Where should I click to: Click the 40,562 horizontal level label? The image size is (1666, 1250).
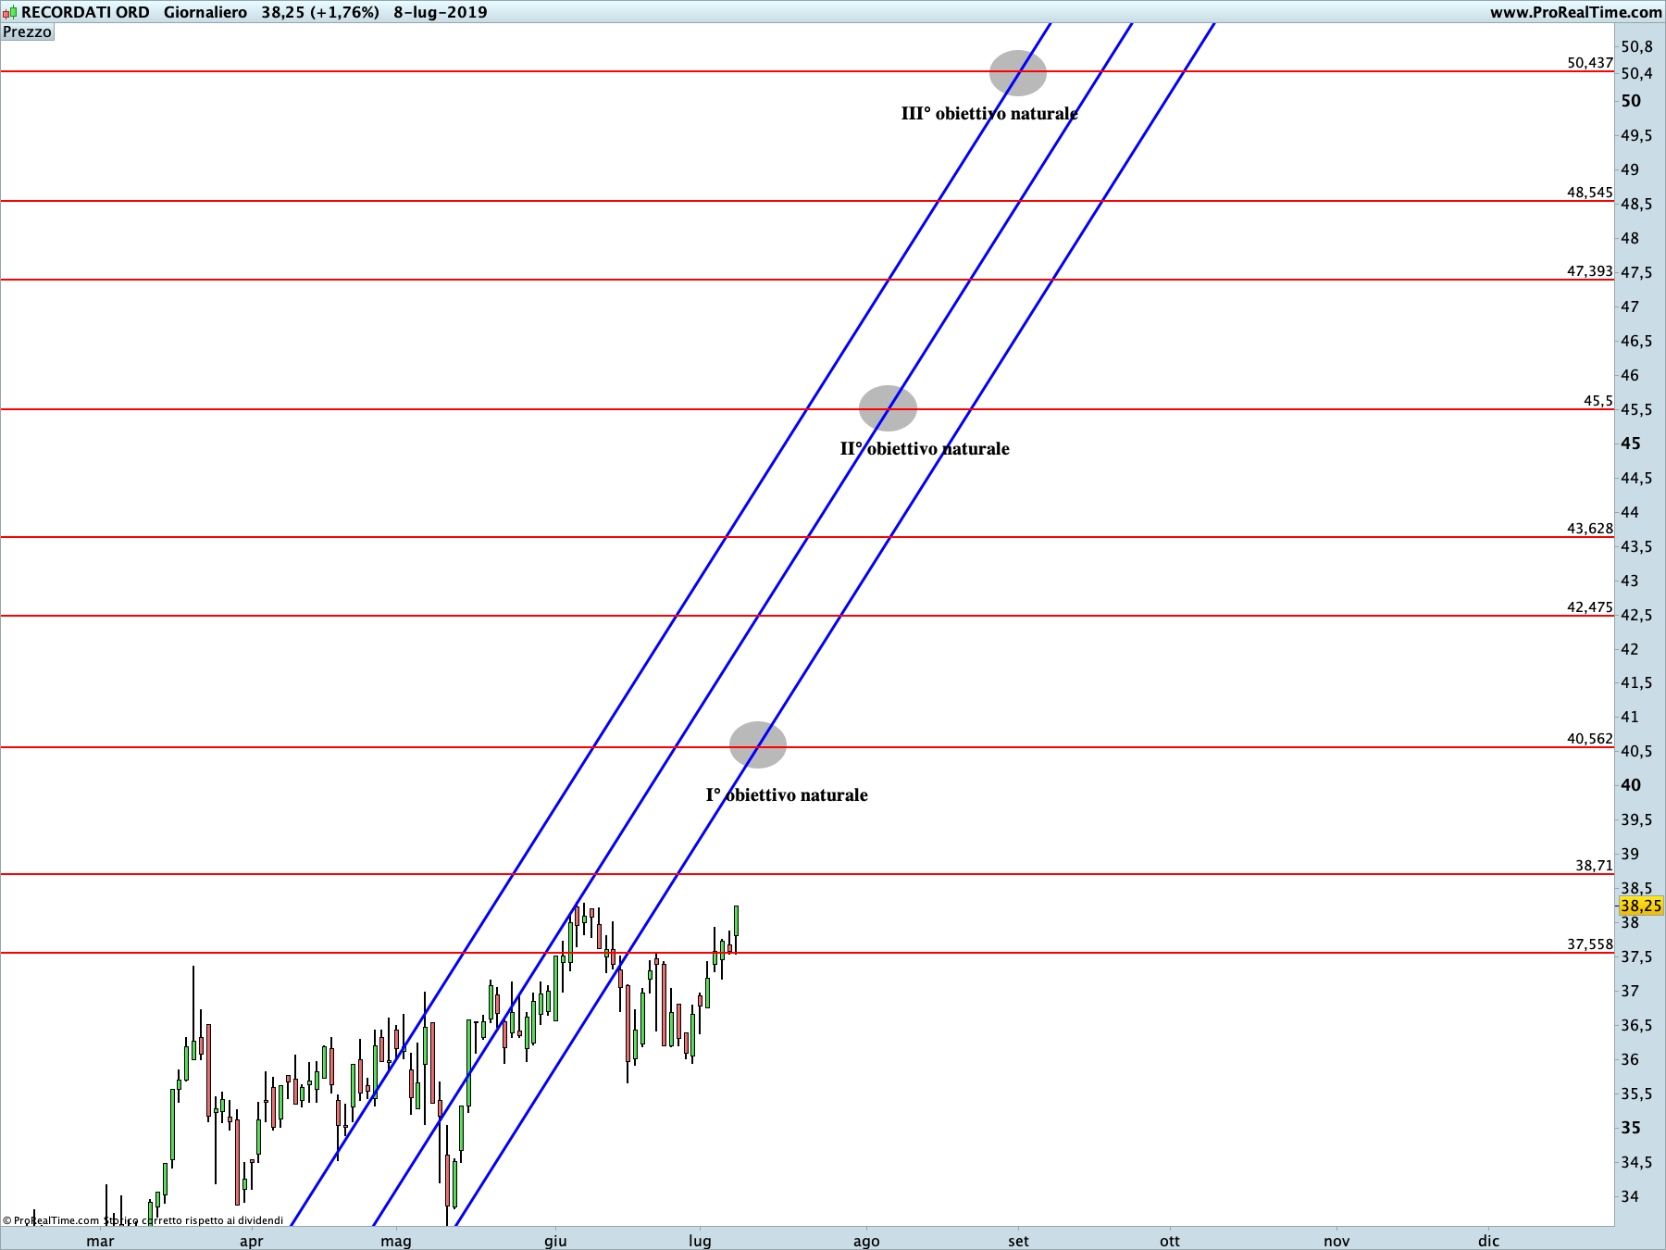(1590, 739)
